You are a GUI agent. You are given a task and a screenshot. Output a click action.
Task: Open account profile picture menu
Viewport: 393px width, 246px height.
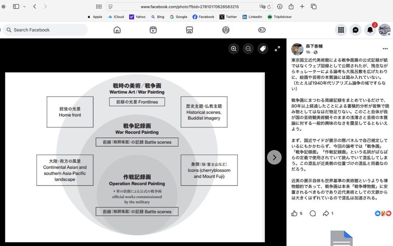(385, 30)
